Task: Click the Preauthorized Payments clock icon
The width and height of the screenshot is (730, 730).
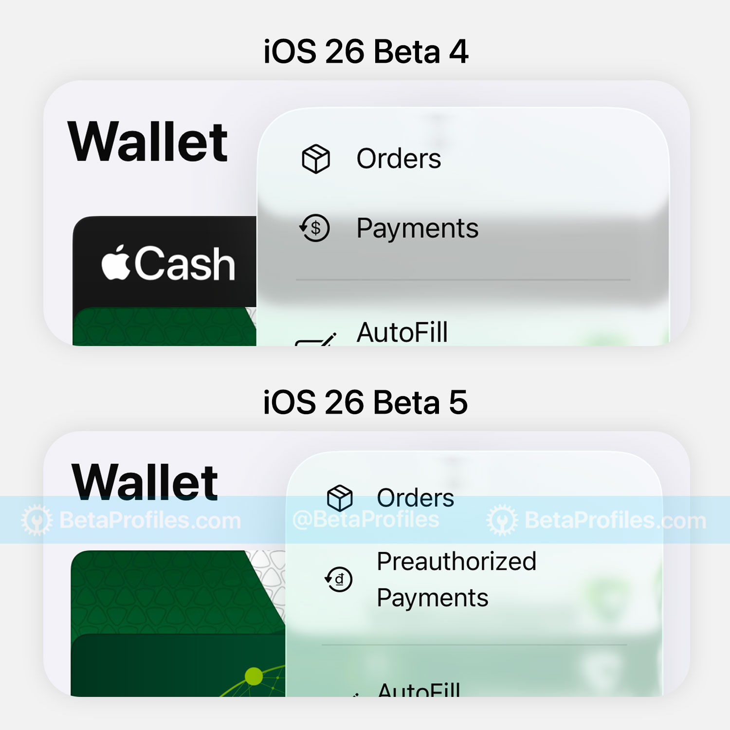Action: tap(338, 579)
